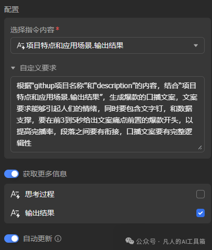Select the 思考过程 list item
The image size is (212, 250).
(108, 194)
